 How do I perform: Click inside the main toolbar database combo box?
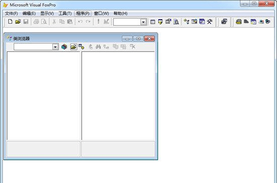coord(127,22)
